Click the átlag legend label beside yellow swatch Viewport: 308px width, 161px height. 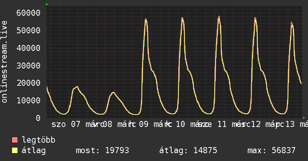(x=34, y=151)
